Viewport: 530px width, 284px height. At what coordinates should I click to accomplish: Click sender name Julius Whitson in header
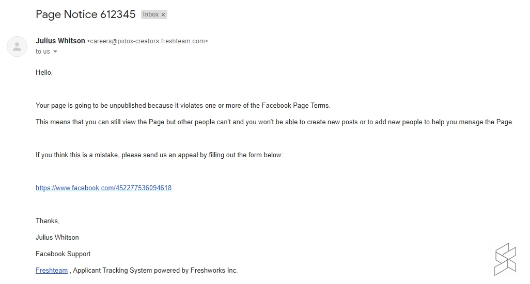(60, 41)
